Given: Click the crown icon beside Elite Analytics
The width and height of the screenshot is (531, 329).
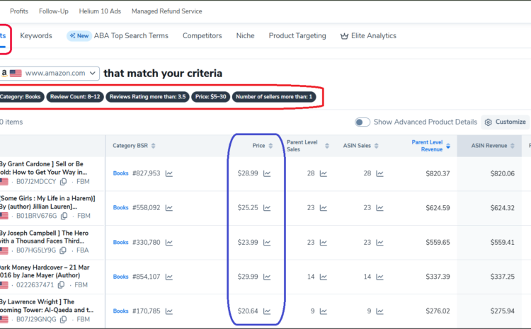Looking at the screenshot, I should (344, 36).
